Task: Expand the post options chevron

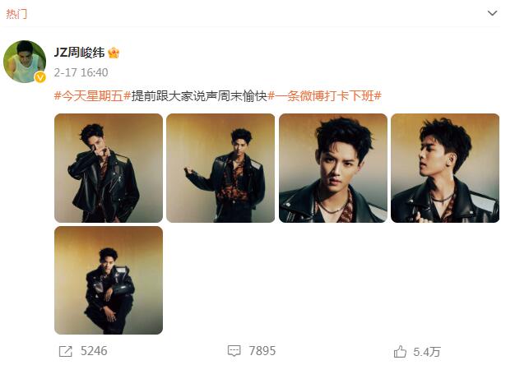Action: coord(492,13)
